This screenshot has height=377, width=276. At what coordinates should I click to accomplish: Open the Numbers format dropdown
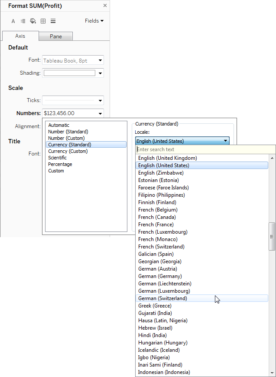tap(101, 113)
